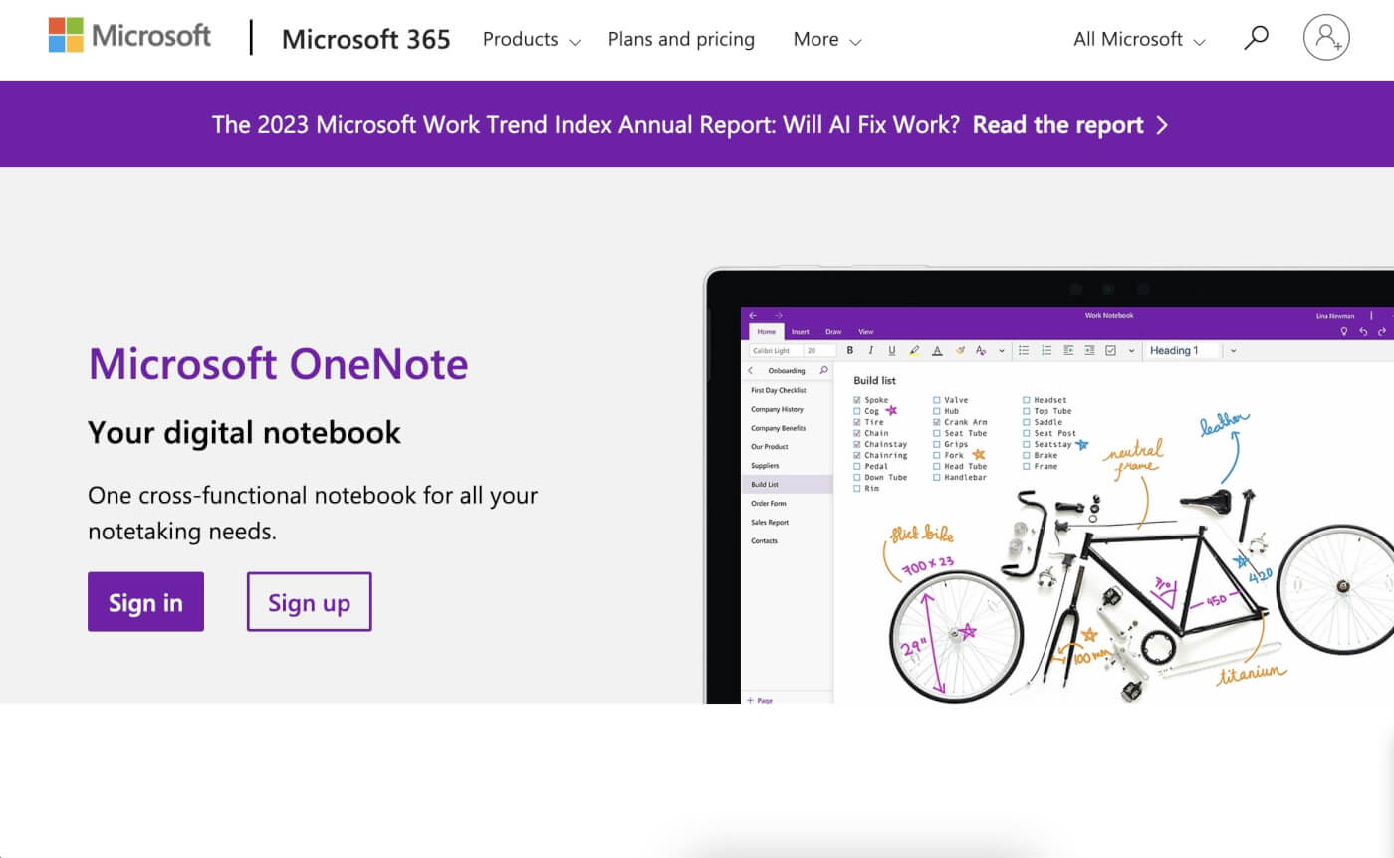Select the text highlighter tool

916,350
